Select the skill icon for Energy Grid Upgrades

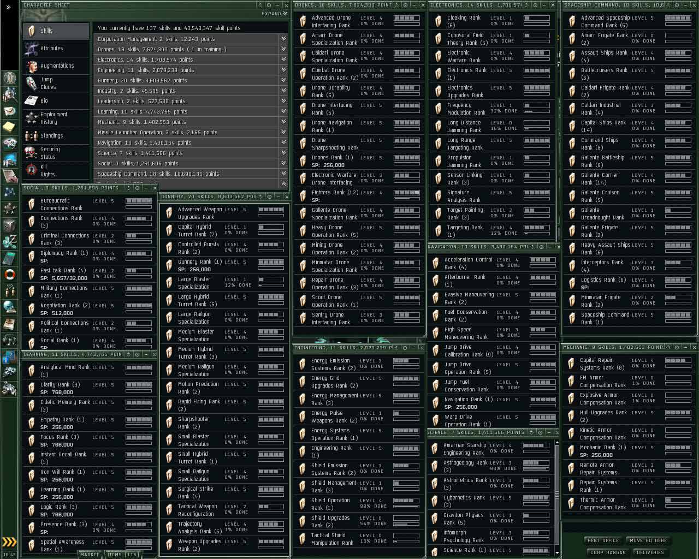(303, 382)
